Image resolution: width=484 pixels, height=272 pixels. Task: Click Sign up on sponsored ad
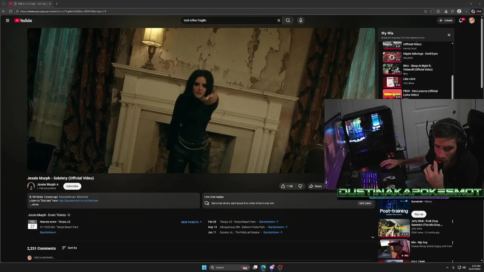point(419,214)
